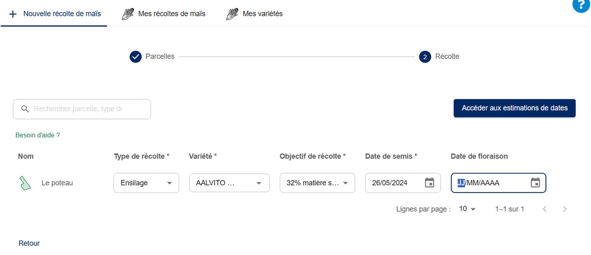Change the Lignes par page selector
Viewport: 591px width, 255px height.
pos(467,209)
